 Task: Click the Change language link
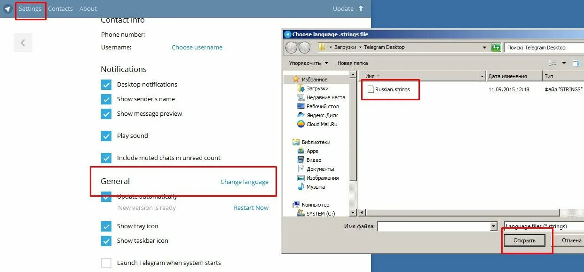245,182
